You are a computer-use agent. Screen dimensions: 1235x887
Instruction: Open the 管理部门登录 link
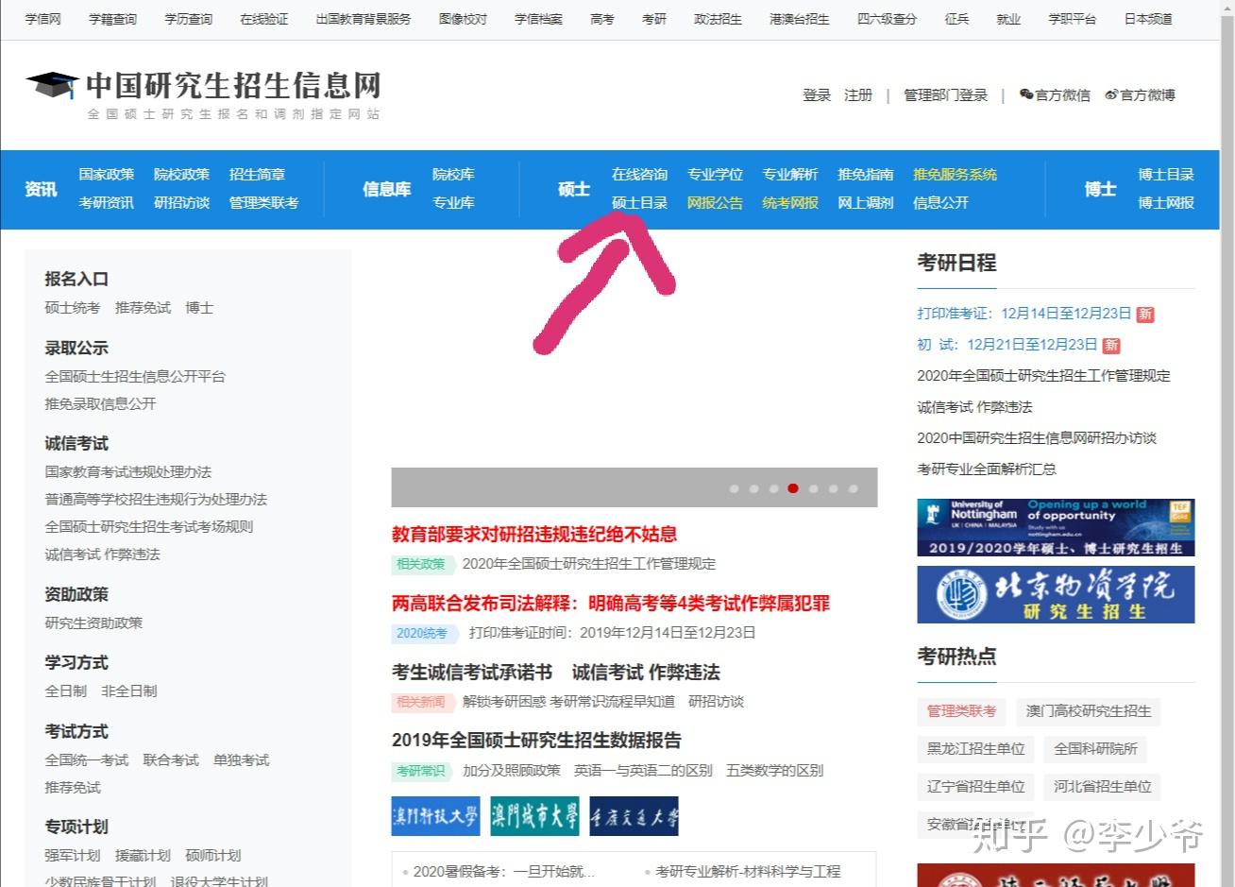pos(945,94)
